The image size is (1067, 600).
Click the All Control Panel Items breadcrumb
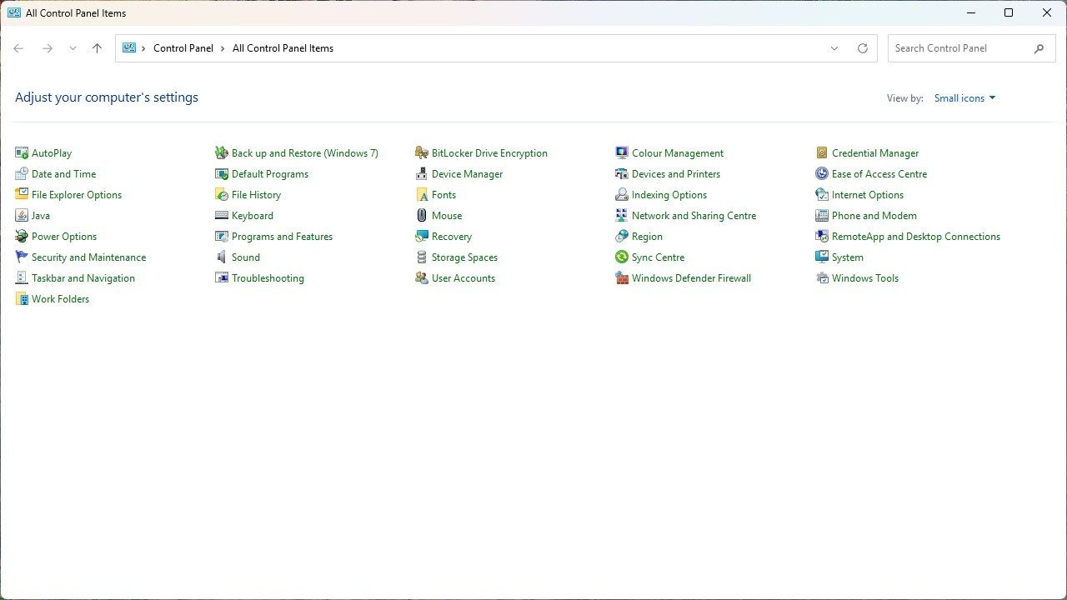[x=283, y=48]
